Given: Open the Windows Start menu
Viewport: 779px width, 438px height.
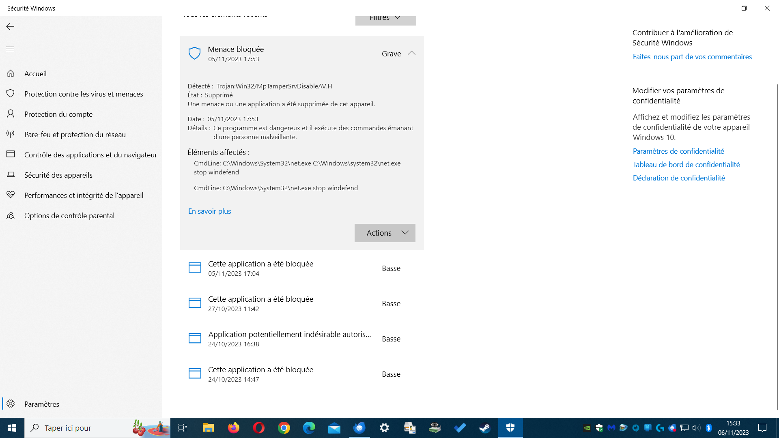Looking at the screenshot, I should pyautogui.click(x=12, y=428).
